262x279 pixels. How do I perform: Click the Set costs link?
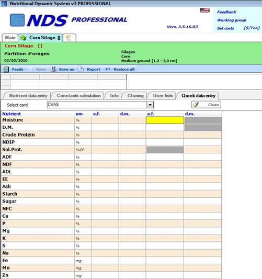point(225,28)
